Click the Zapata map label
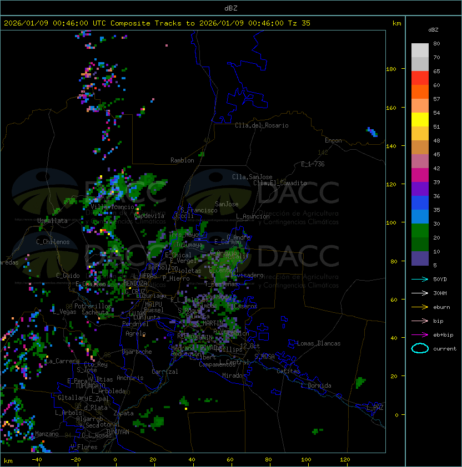Image resolution: width=462 pixels, height=467 pixels. (123, 413)
